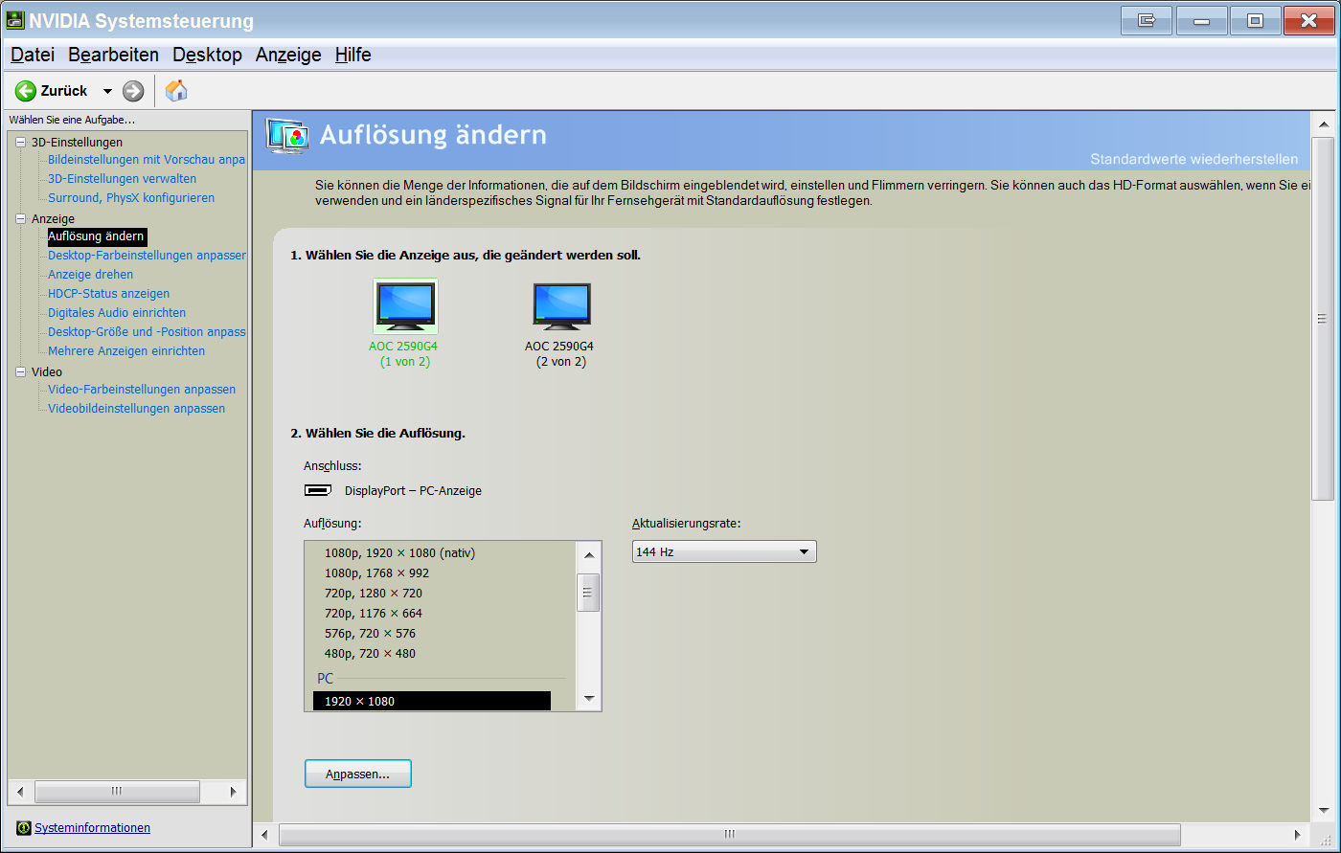The height and width of the screenshot is (853, 1341).
Task: Select resolution 1080p, 1920 × 1080 (nativ)
Action: (x=399, y=553)
